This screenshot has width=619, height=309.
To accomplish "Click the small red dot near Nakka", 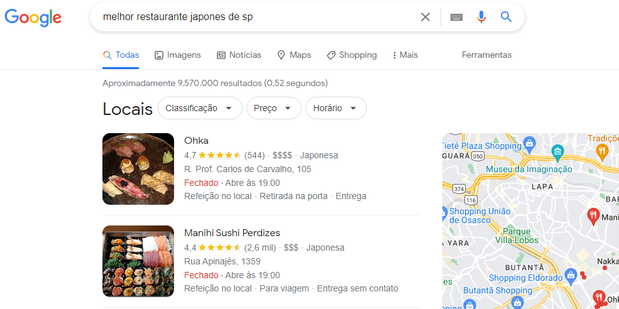I will click(x=605, y=268).
